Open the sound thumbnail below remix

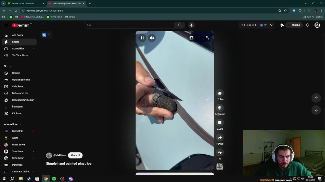pos(220,167)
